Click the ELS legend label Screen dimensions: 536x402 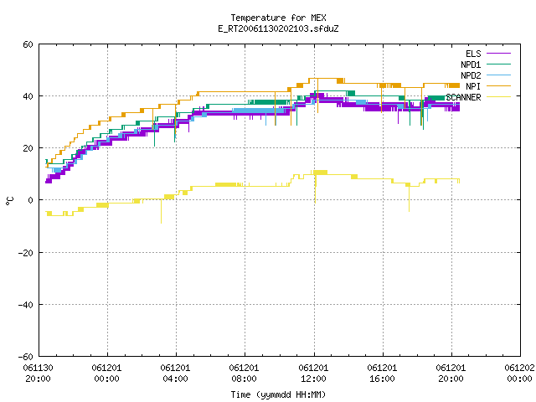(x=473, y=54)
